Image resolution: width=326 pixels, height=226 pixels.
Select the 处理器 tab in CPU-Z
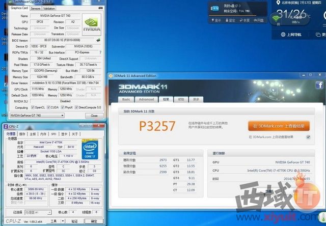(11, 134)
